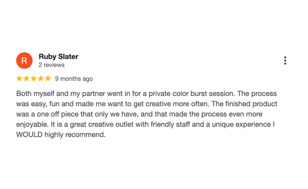308x189 pixels.
Task: View the reviewer's "2 reviews" link
Action: 52,65
